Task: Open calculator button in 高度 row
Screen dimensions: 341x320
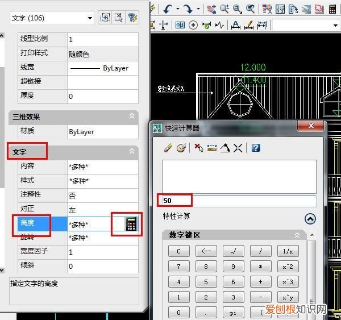Action: coord(131,224)
